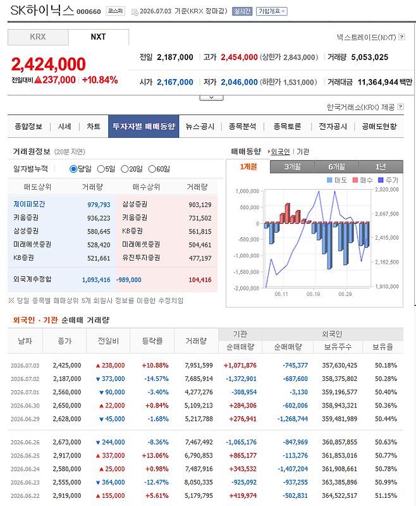Click the 기관 link in 매매동향
The image size is (416, 506).
(x=303, y=152)
